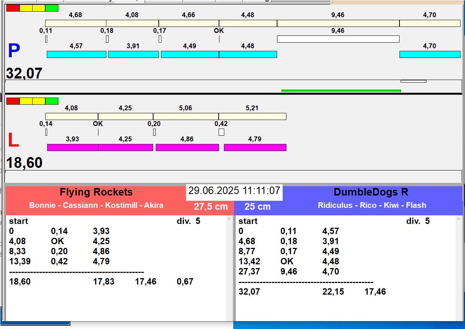This screenshot has height=329, width=465.
Task: Click the 0,18 pass marker in lane P
Action: tap(107, 39)
